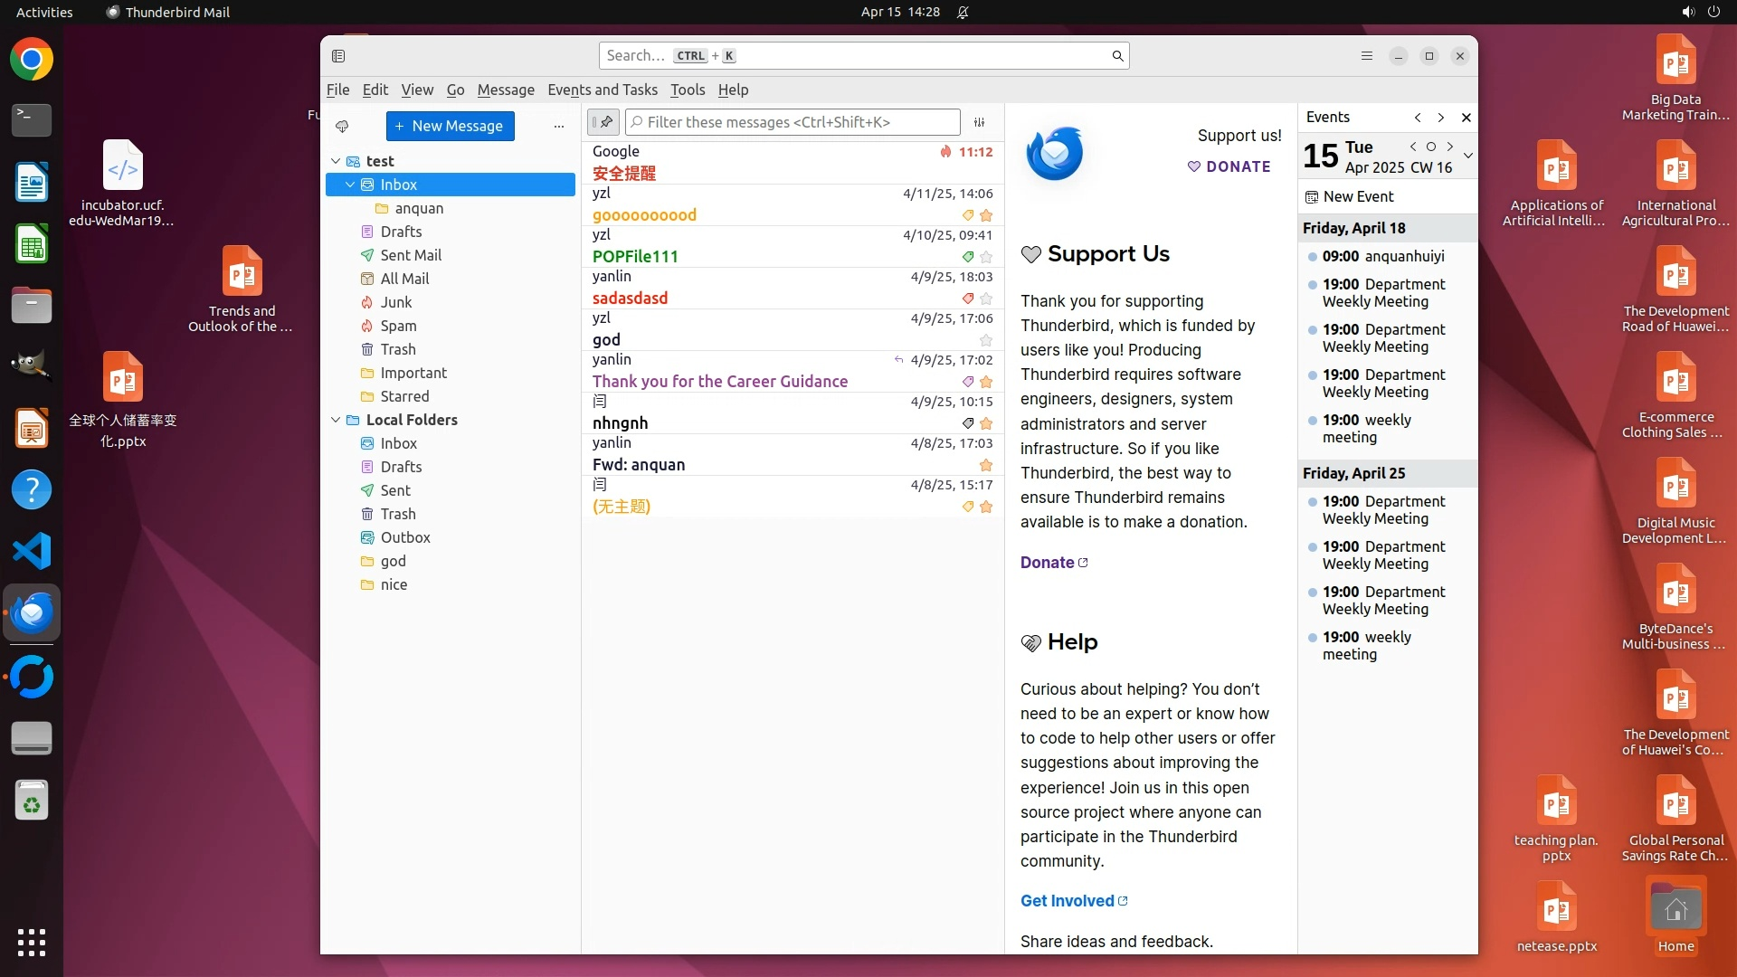This screenshot has height=977, width=1737.
Task: Click the tag icon on sadasdasd message
Action: click(x=967, y=299)
